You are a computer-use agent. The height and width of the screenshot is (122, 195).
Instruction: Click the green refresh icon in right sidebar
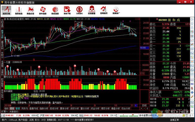(x=192, y=107)
